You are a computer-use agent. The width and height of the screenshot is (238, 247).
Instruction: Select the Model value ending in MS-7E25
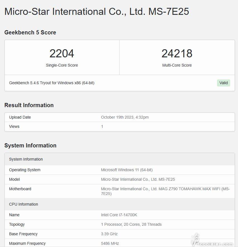coord(138,179)
